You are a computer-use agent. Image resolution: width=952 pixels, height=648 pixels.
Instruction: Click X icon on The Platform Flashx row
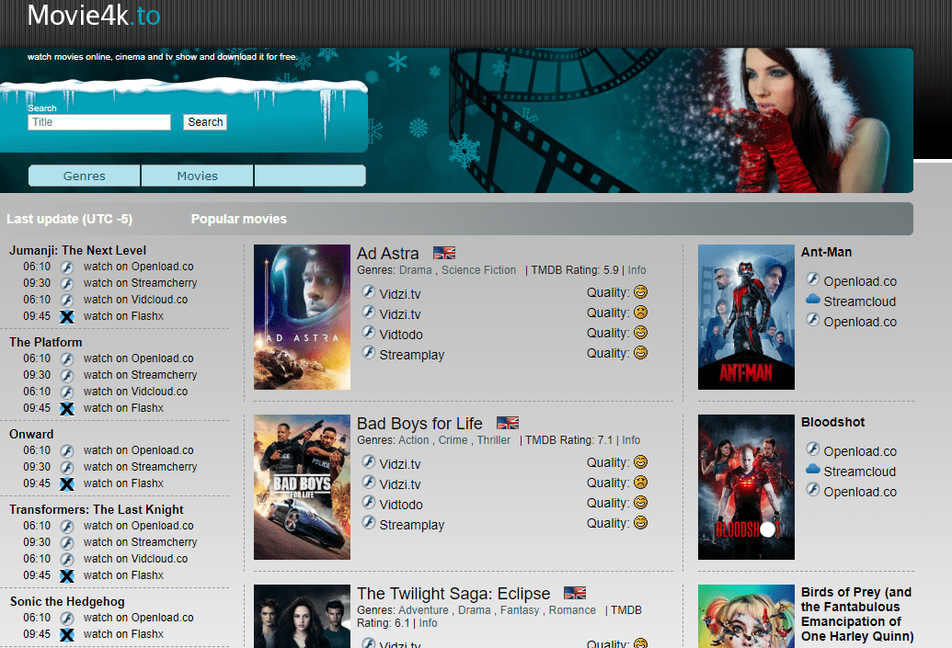pyautogui.click(x=67, y=409)
